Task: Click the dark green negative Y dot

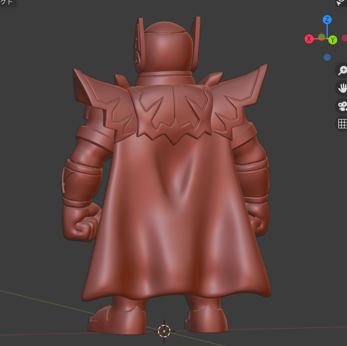Action: 321,37
